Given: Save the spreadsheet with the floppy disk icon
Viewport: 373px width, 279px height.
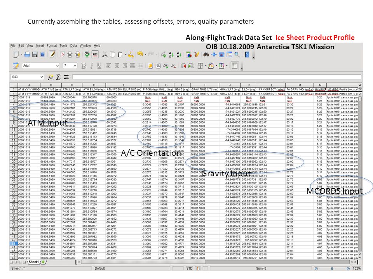Looking at the screenshot, I should pyautogui.click(x=35, y=55).
